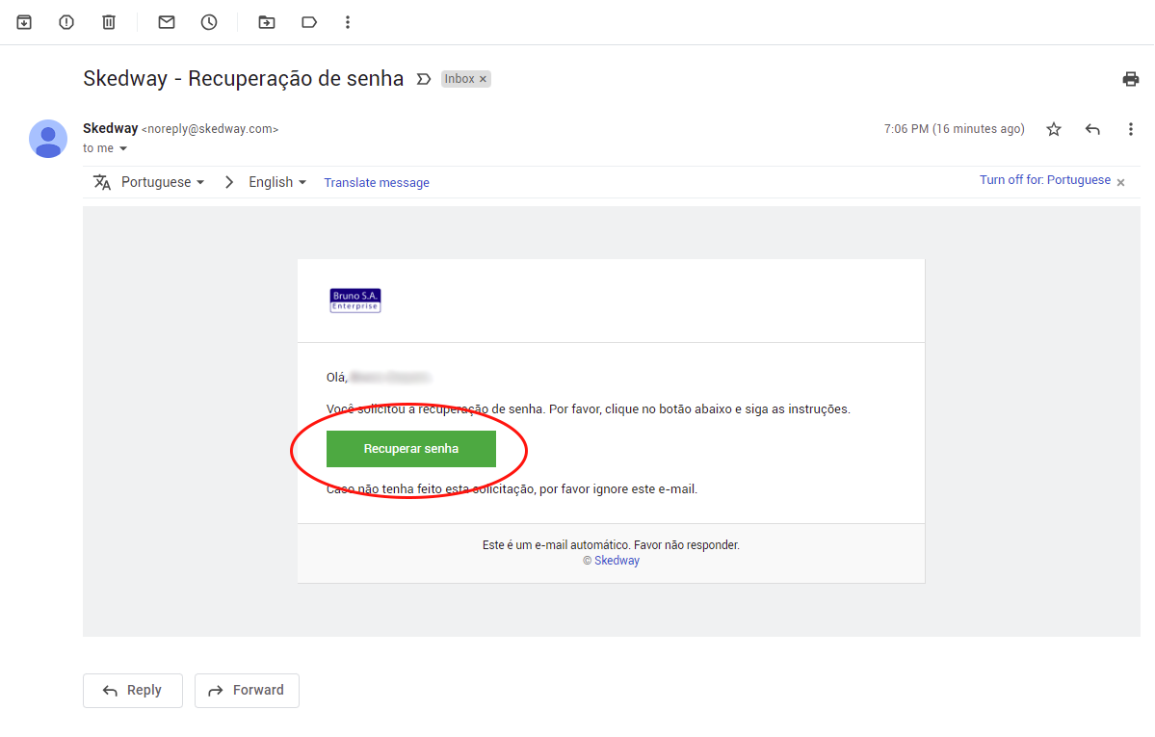The image size is (1155, 737).
Task: Apply a label to the email
Action: (x=308, y=21)
